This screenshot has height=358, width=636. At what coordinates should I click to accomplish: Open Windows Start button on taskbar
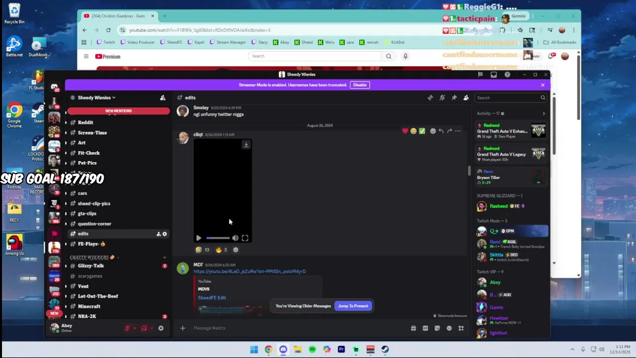tap(254, 350)
